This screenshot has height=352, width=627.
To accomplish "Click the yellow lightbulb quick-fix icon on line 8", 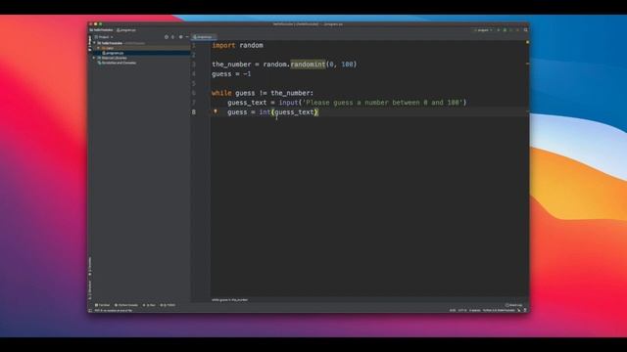I will [x=216, y=111].
